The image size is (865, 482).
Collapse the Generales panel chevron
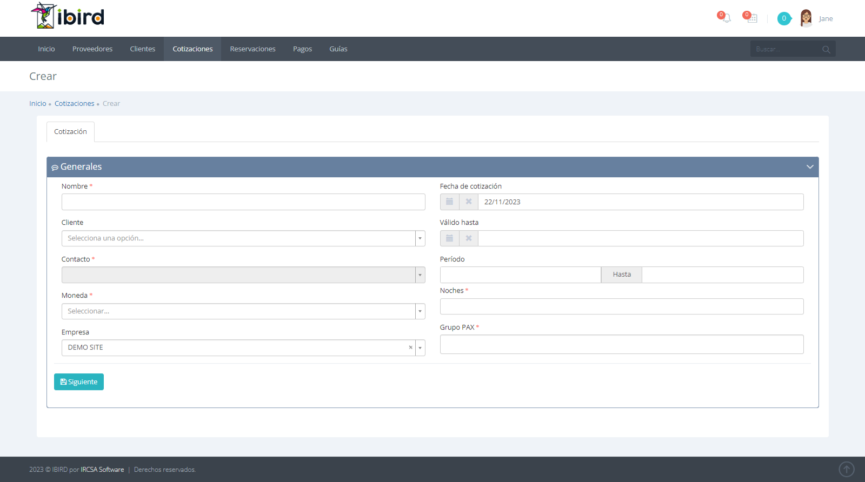pyautogui.click(x=810, y=167)
